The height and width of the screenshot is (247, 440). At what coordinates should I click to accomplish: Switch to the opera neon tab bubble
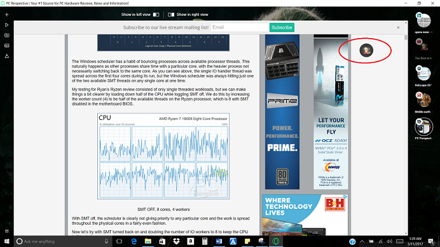pos(423,21)
